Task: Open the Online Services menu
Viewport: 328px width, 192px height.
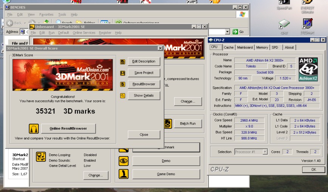Action: (x=84, y=32)
